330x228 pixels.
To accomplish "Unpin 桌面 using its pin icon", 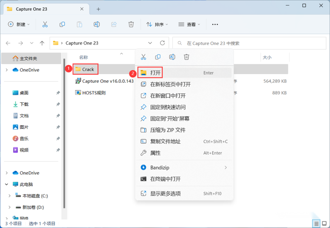I will 58,93.
